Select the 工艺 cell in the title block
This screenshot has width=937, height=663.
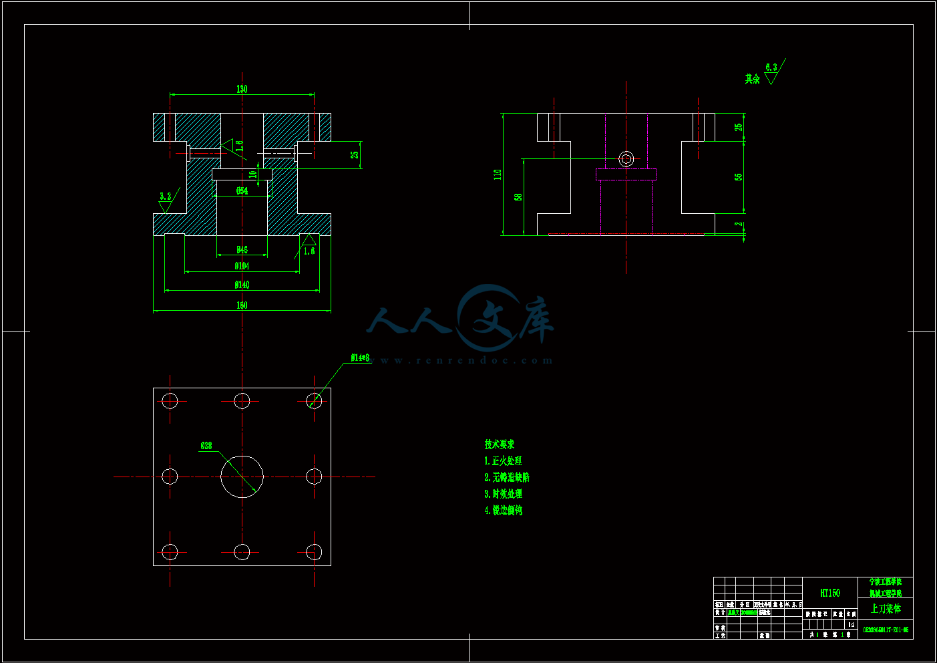click(x=720, y=636)
